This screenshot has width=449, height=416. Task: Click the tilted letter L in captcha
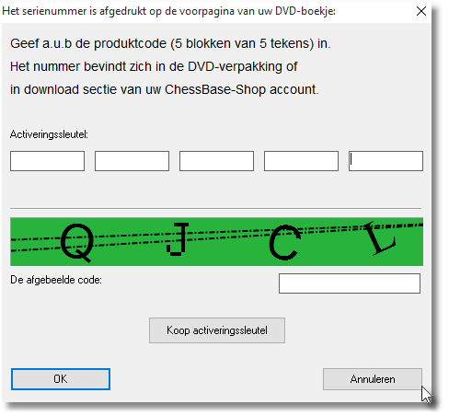(x=379, y=238)
